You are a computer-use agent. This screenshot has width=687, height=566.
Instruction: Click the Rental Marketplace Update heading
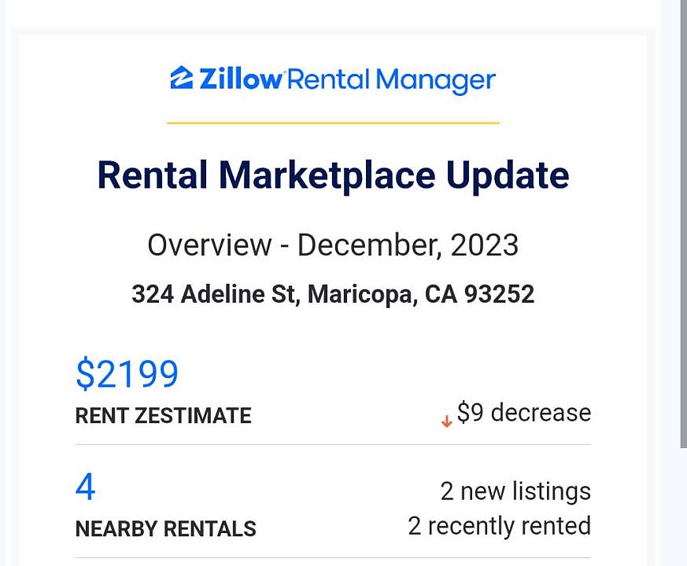(x=333, y=175)
